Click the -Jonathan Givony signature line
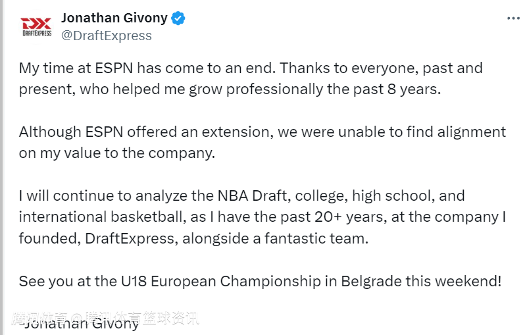The image size is (523, 335). tap(79, 323)
